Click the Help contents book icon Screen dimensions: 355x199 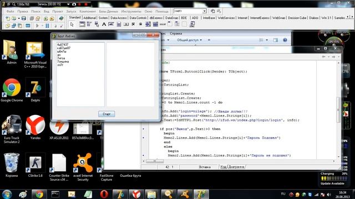pyautogui.click(x=61, y=18)
